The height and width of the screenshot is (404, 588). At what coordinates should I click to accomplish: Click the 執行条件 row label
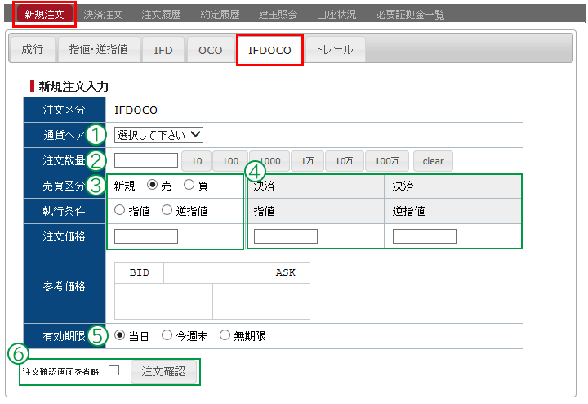(x=65, y=211)
